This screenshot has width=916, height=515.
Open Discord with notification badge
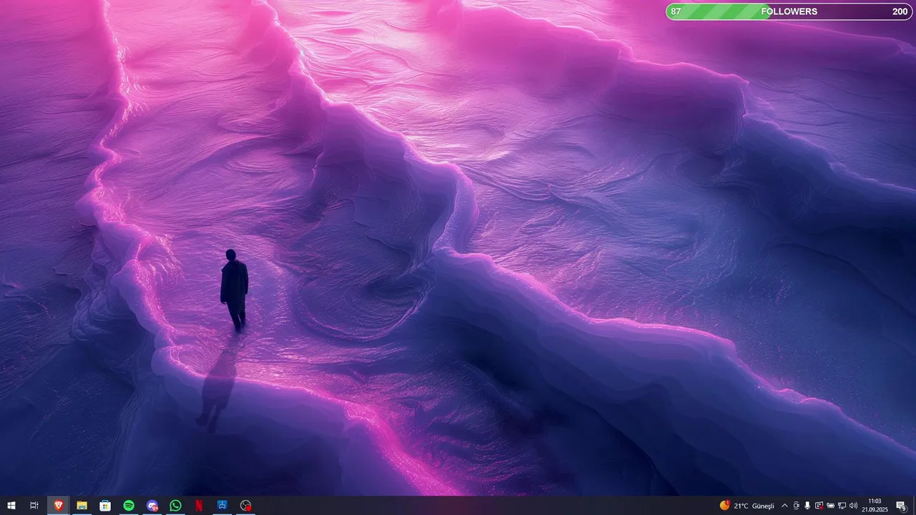coord(152,506)
